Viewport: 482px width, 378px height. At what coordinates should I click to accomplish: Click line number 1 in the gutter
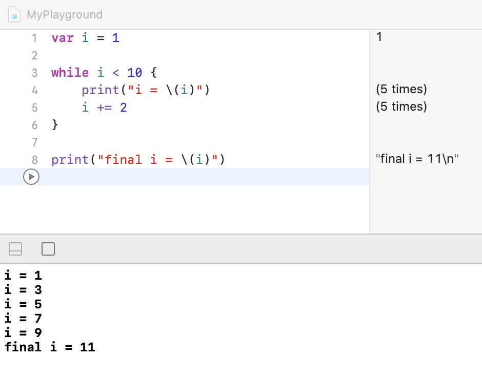pyautogui.click(x=34, y=38)
